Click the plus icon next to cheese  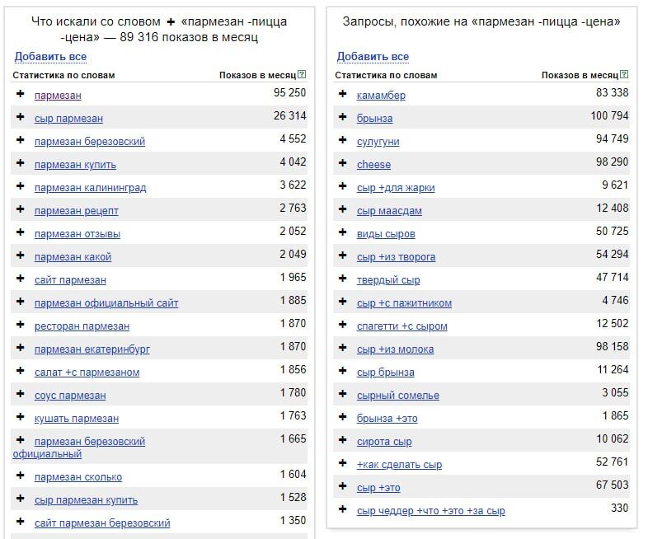[343, 163]
